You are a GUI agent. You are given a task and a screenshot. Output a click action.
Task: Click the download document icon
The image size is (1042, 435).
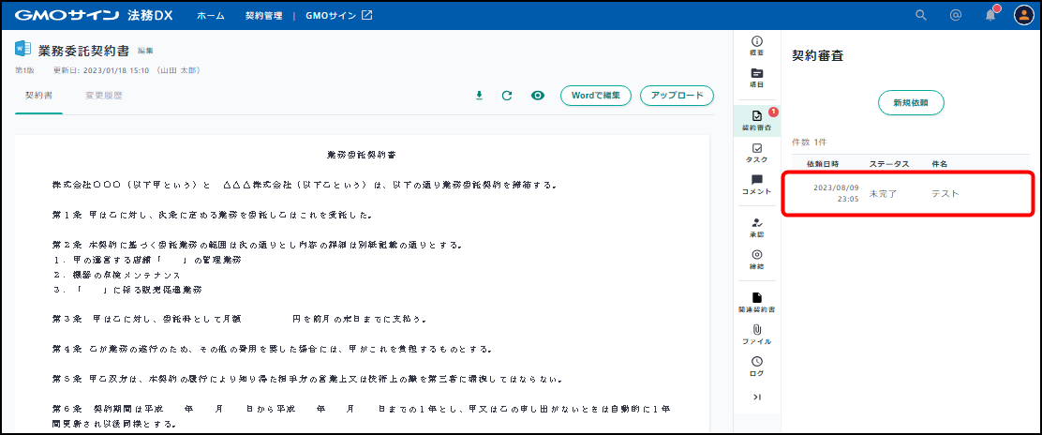[479, 96]
